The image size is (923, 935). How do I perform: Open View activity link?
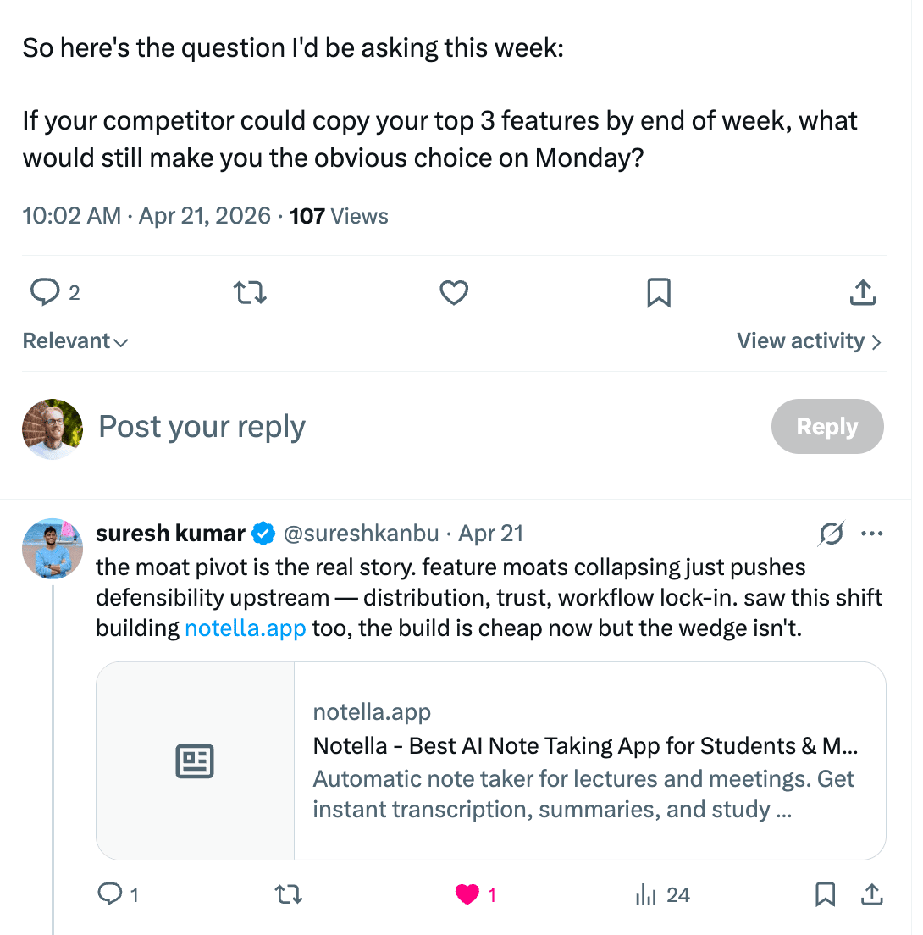(809, 341)
